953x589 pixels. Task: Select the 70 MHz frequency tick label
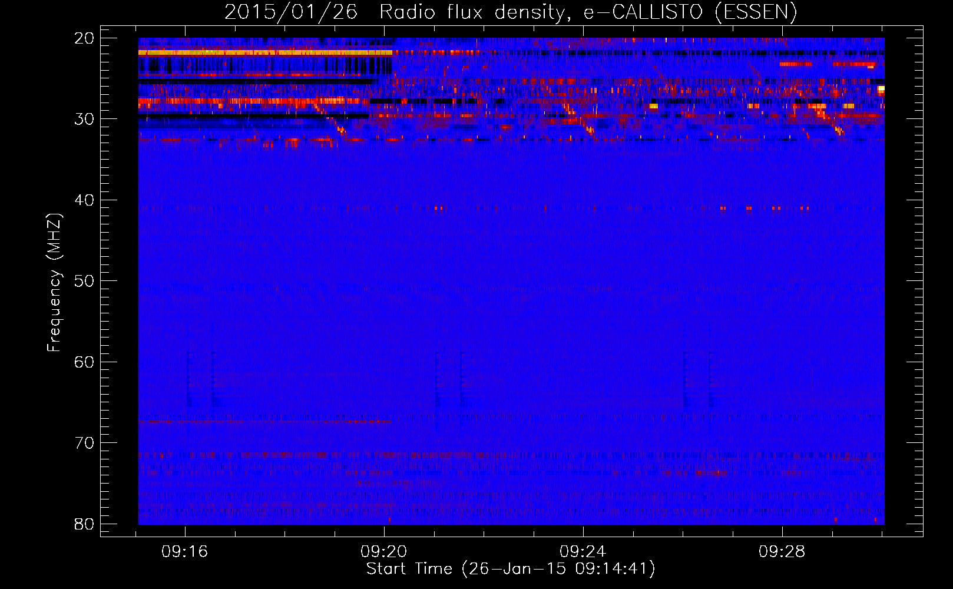click(85, 443)
